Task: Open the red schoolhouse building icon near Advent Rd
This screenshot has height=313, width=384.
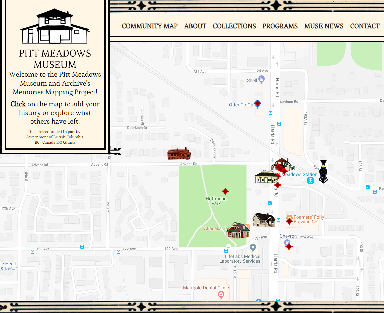Action: point(179,153)
